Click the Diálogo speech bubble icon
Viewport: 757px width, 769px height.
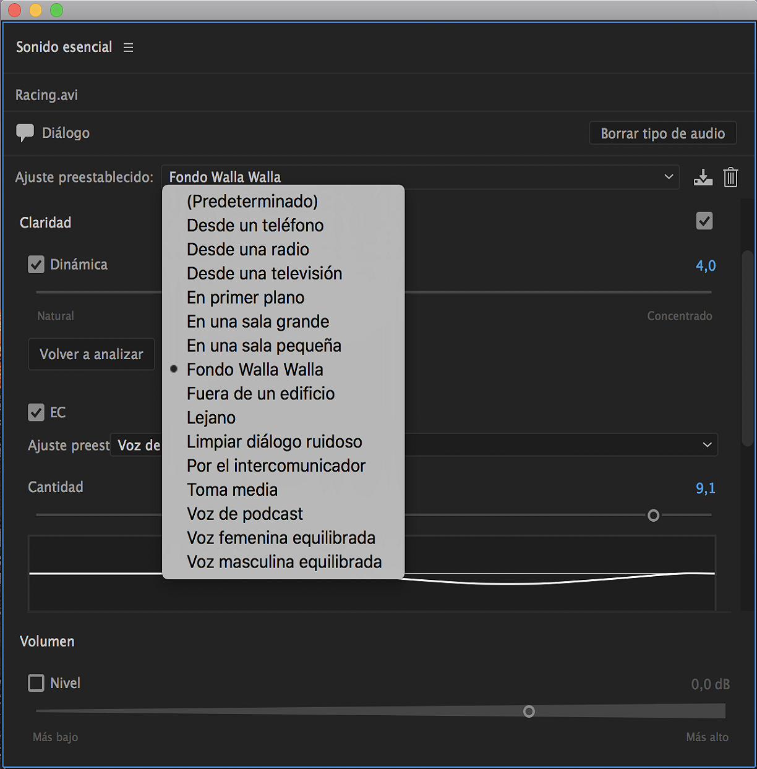point(25,133)
